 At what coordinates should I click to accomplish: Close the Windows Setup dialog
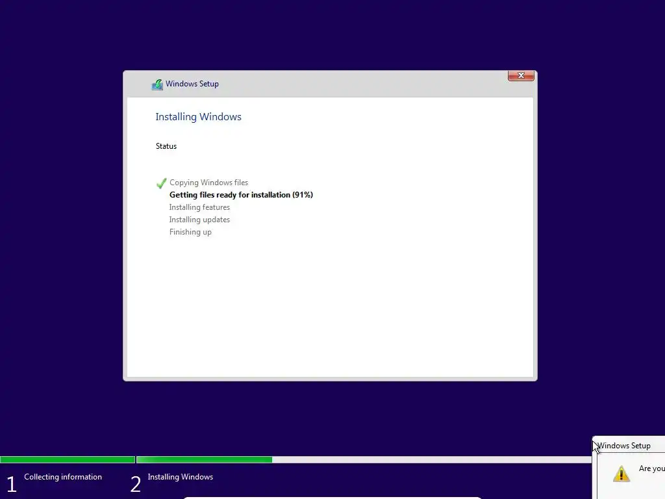pyautogui.click(x=521, y=75)
